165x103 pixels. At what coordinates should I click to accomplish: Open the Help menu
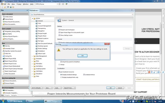(x=32, y=4)
